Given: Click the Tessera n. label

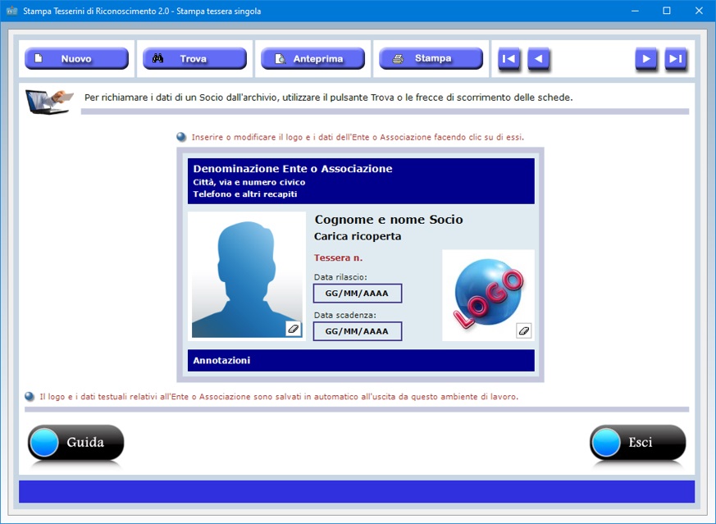Looking at the screenshot, I should [339, 257].
